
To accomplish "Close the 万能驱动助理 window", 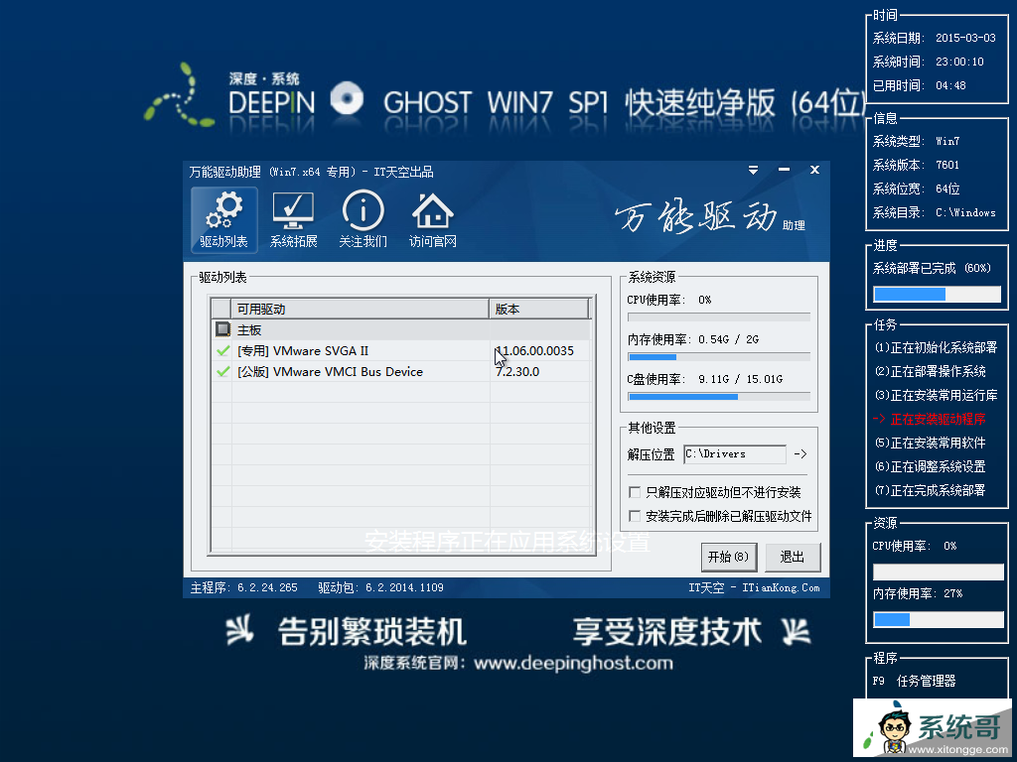I will 814,170.
